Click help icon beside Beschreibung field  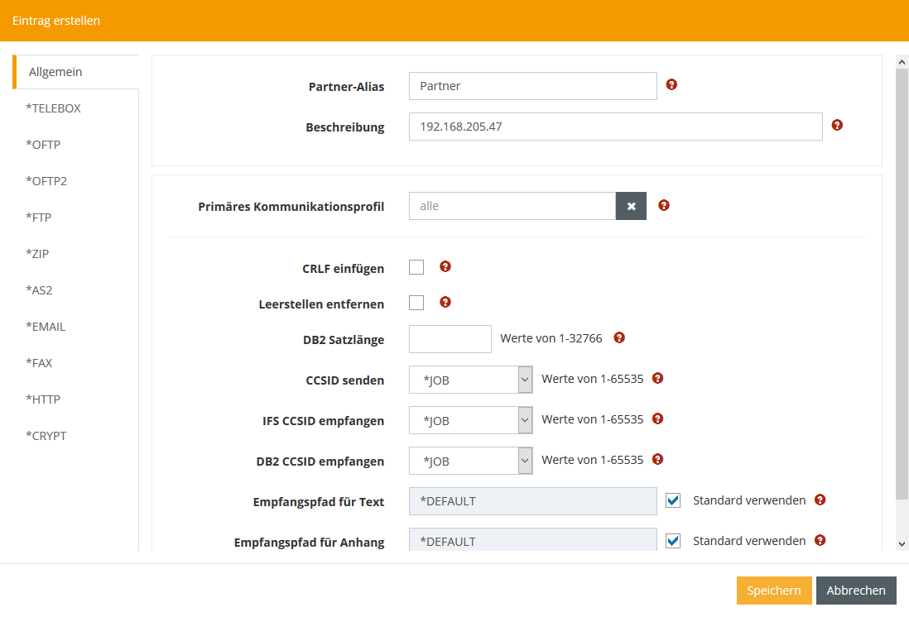837,125
